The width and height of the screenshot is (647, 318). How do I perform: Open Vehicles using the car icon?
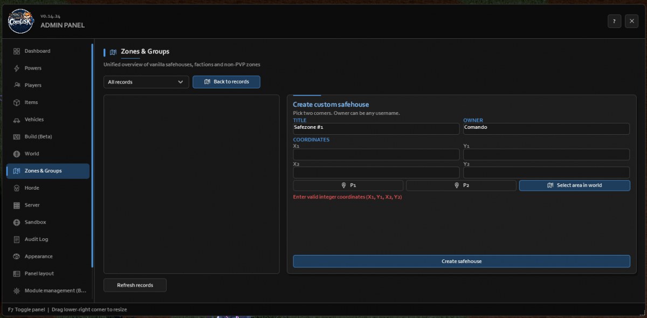(x=17, y=120)
